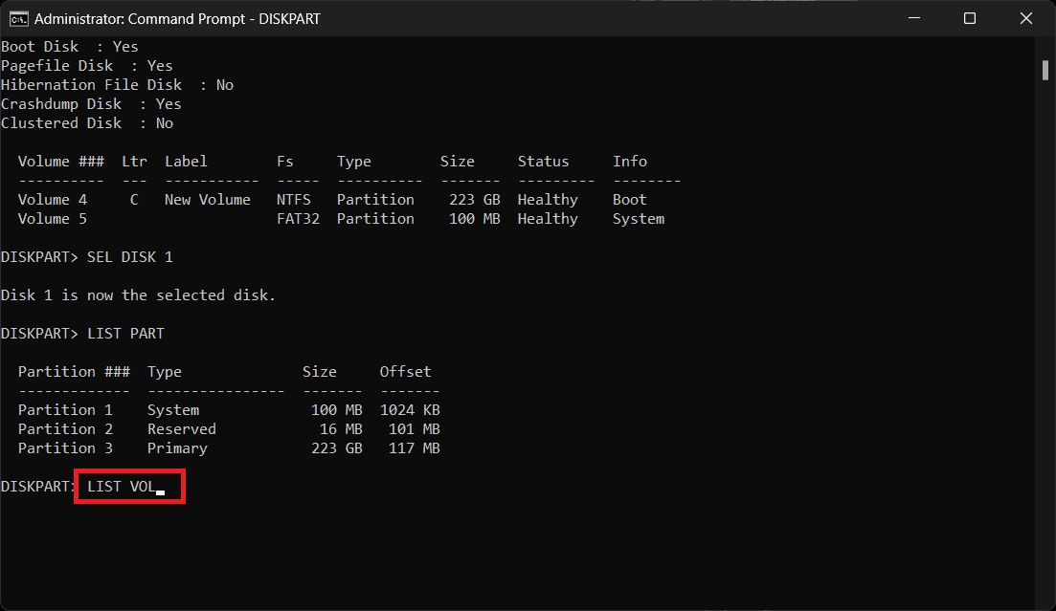Click the Label column header in volume table
Viewport: 1056px width, 611px height.
[186, 162]
